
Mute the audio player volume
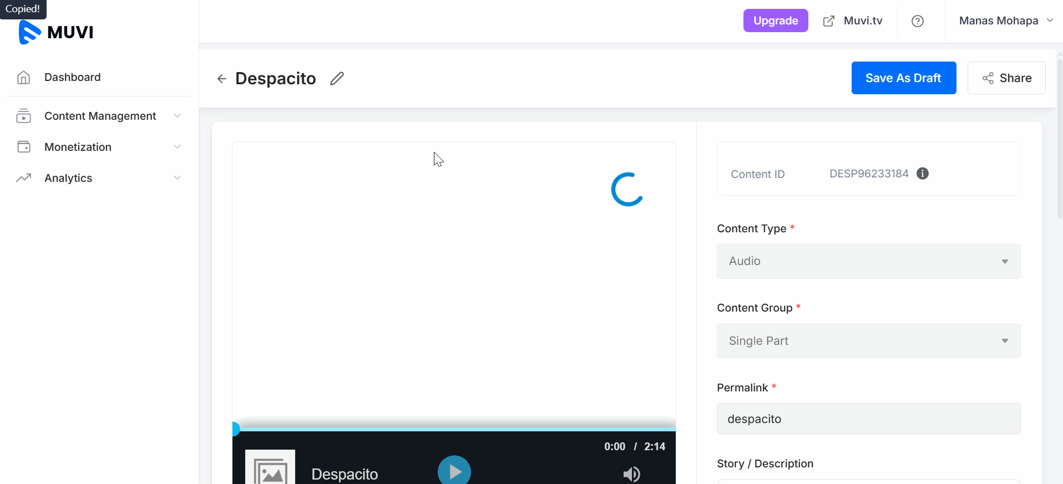pos(631,473)
